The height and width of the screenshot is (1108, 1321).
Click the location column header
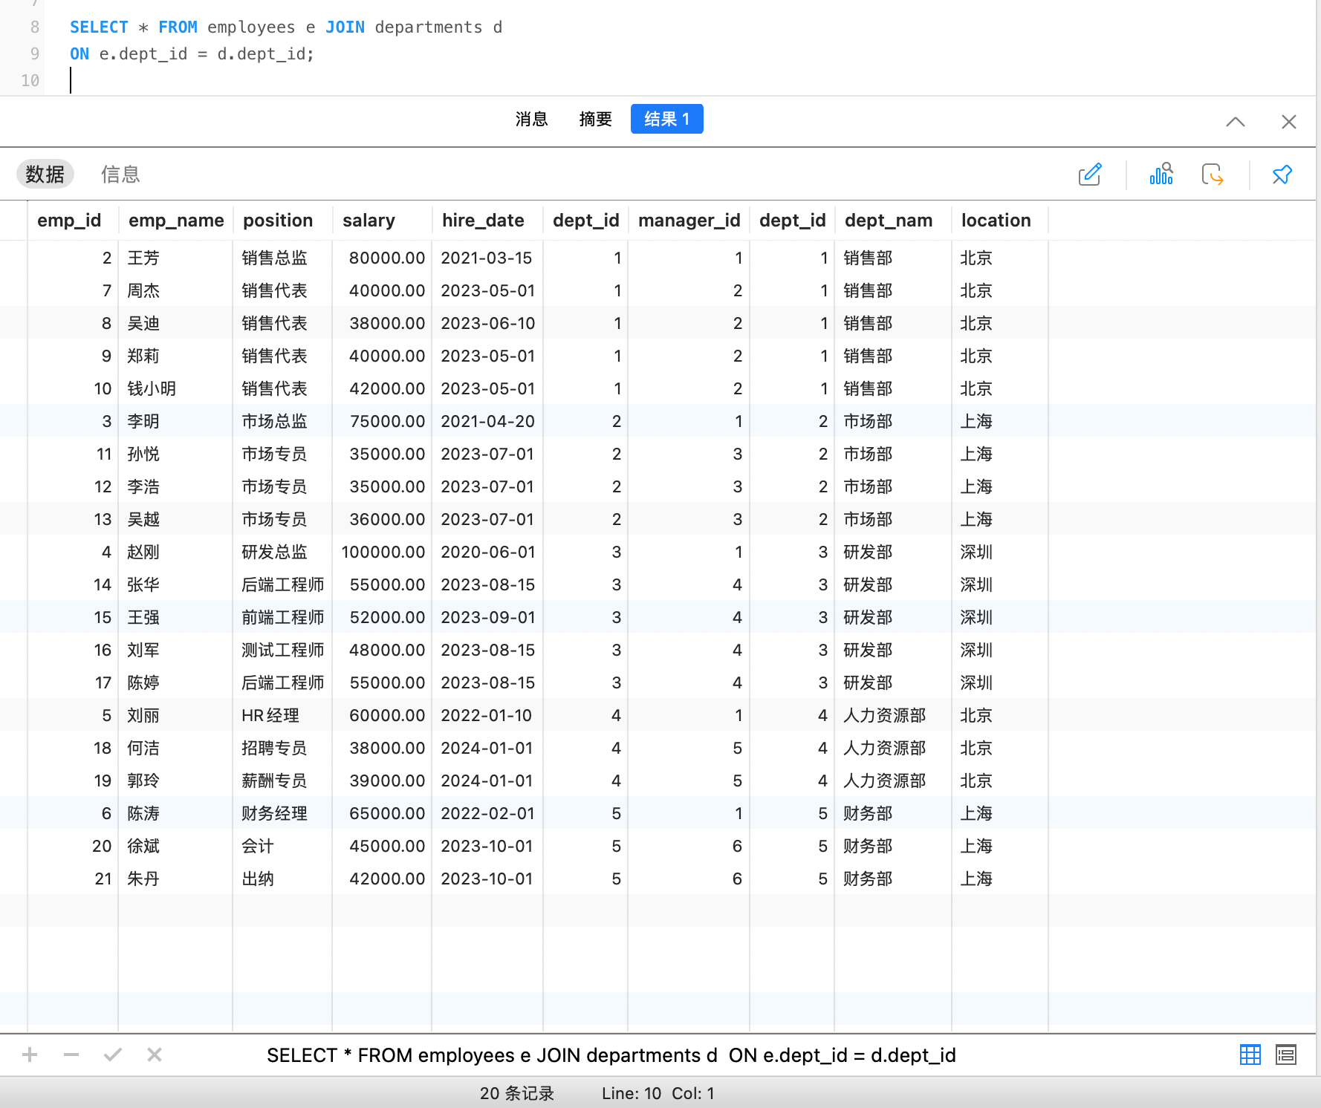(996, 221)
